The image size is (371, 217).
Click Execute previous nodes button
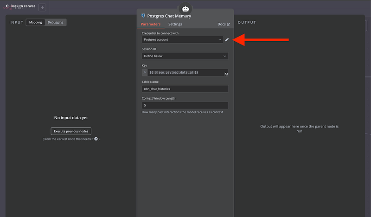[x=71, y=131]
